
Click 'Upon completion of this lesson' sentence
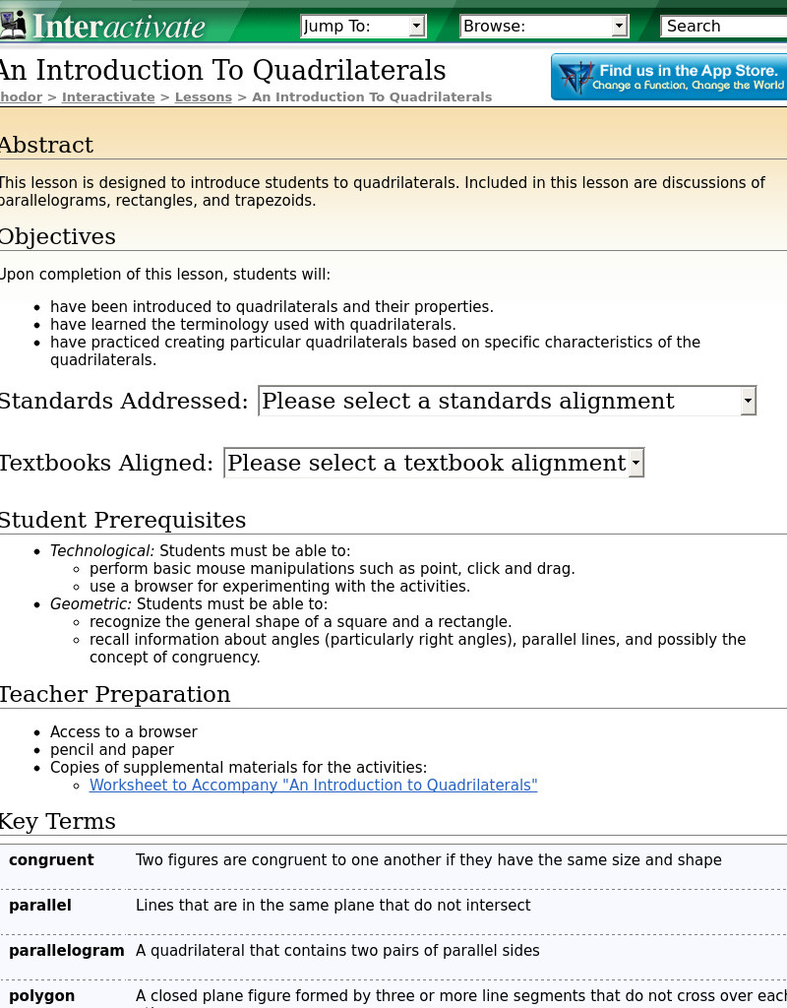[164, 275]
